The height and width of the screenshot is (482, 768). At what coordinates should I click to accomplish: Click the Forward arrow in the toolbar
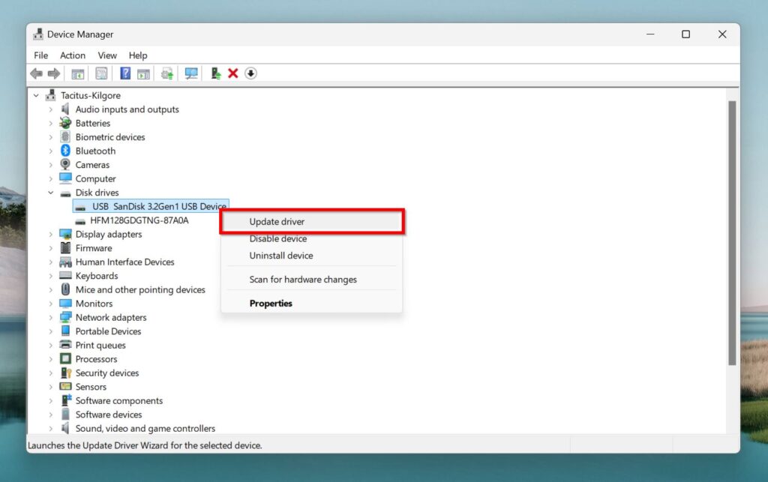click(53, 73)
